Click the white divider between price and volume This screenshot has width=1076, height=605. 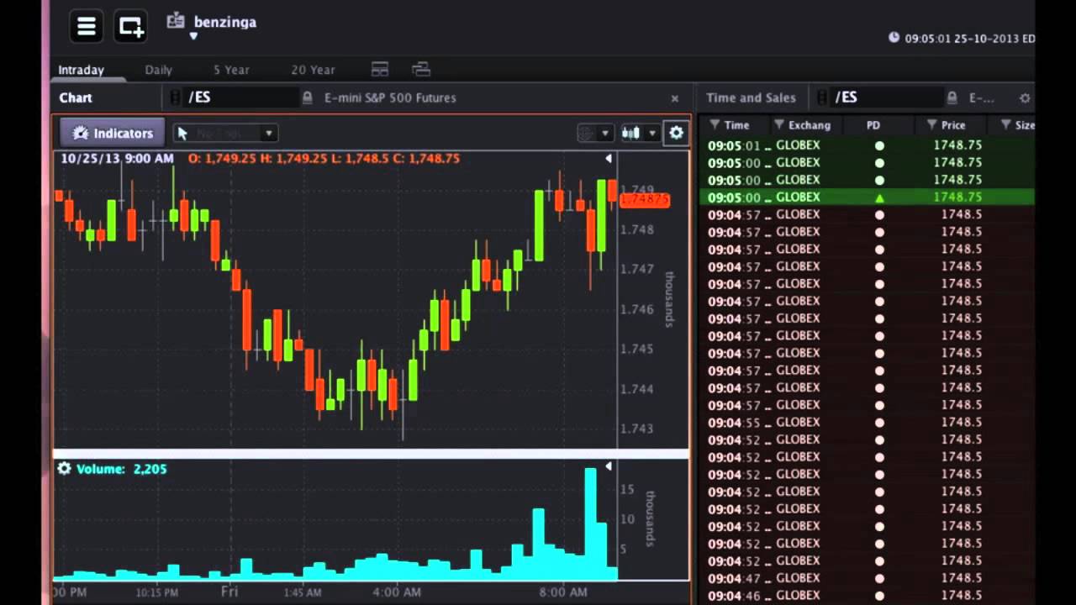coord(371,454)
